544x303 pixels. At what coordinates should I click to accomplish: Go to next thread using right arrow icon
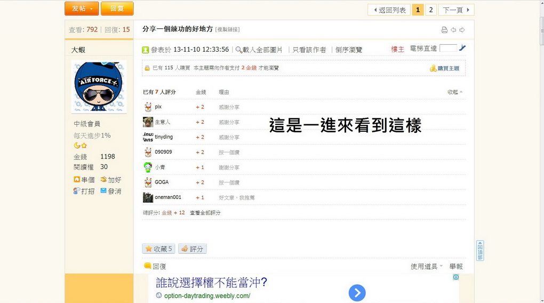(462, 30)
